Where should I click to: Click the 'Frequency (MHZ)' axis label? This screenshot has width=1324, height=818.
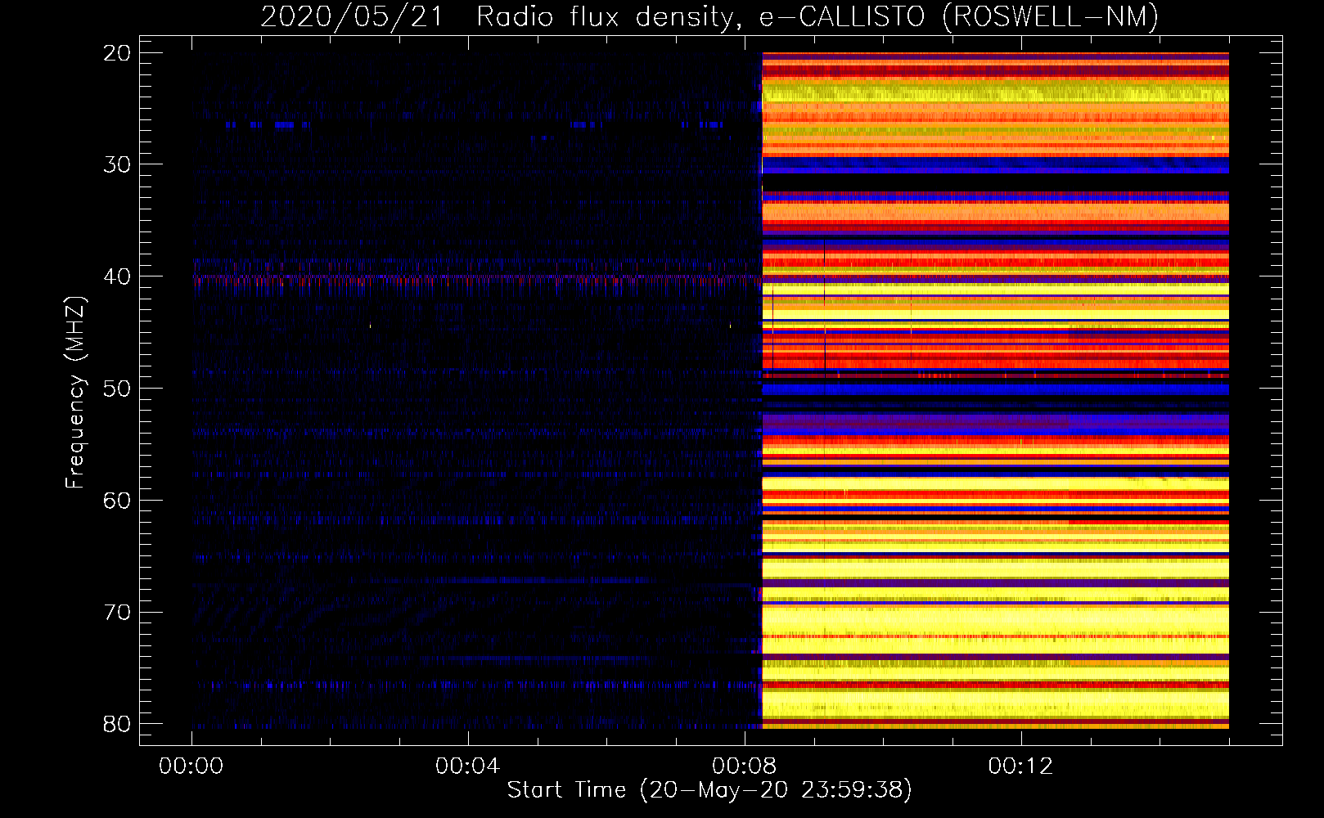(x=75, y=393)
